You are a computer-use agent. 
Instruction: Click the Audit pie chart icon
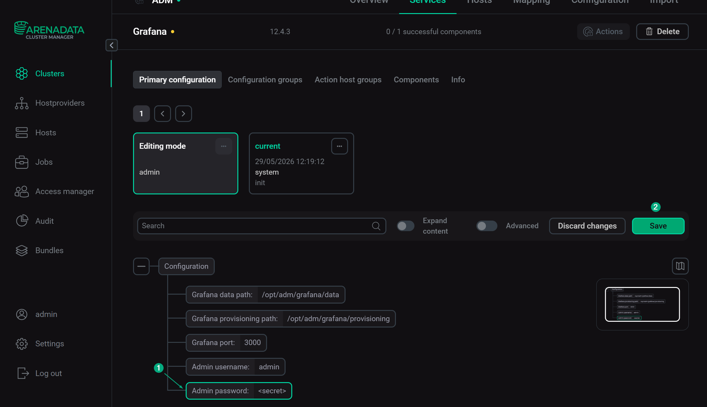click(22, 221)
